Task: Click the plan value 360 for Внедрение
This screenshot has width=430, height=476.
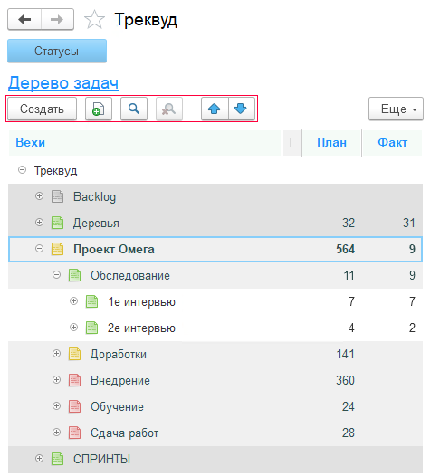Action: pyautogui.click(x=345, y=380)
